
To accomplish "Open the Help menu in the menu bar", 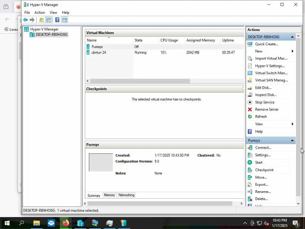I will 66,13.
